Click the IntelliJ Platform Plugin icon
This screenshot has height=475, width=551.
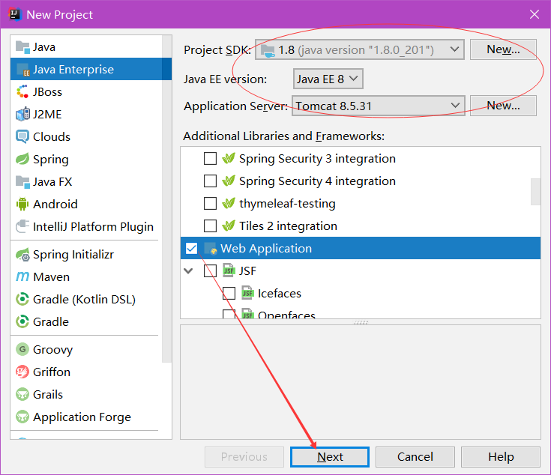(x=22, y=226)
